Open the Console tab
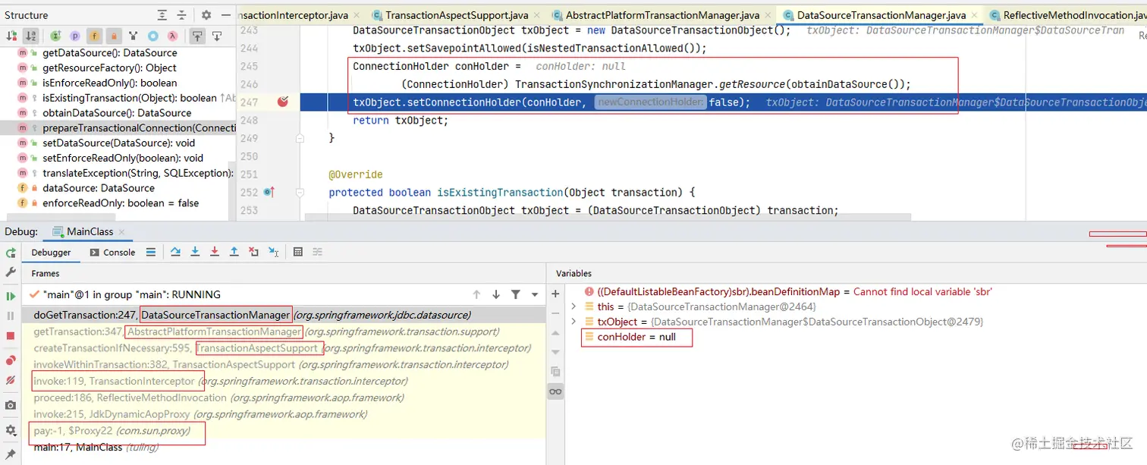This screenshot has height=465, width=1147. pos(112,253)
